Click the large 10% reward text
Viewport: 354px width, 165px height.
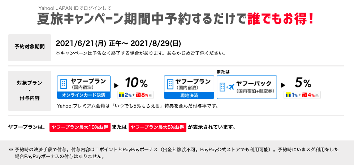coord(136,83)
